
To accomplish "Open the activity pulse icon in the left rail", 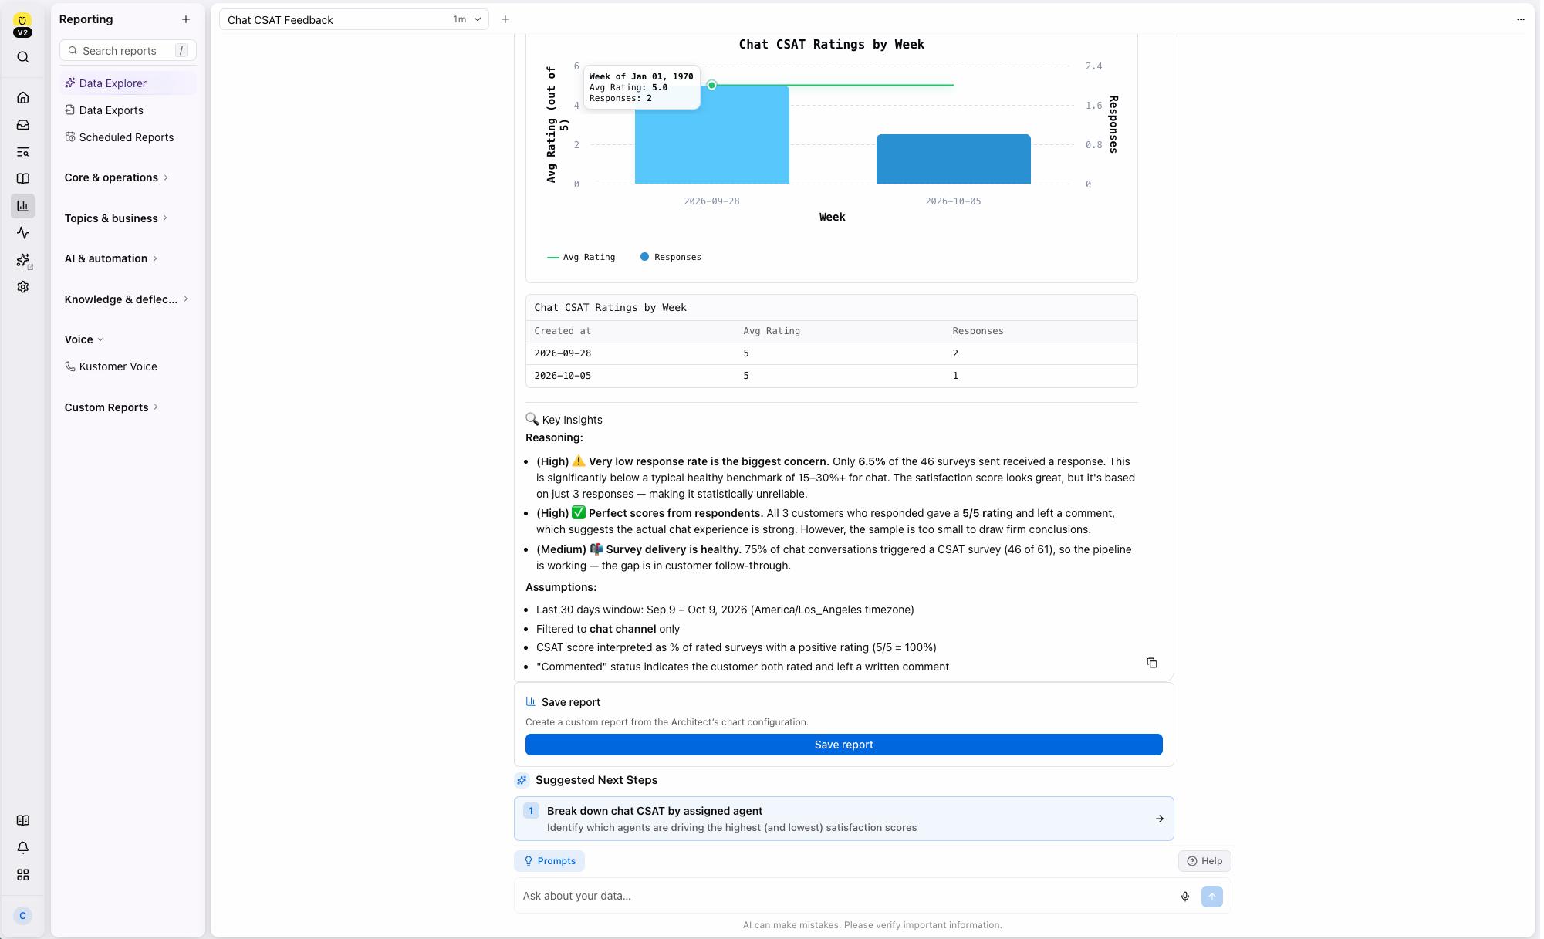I will 23,233.
